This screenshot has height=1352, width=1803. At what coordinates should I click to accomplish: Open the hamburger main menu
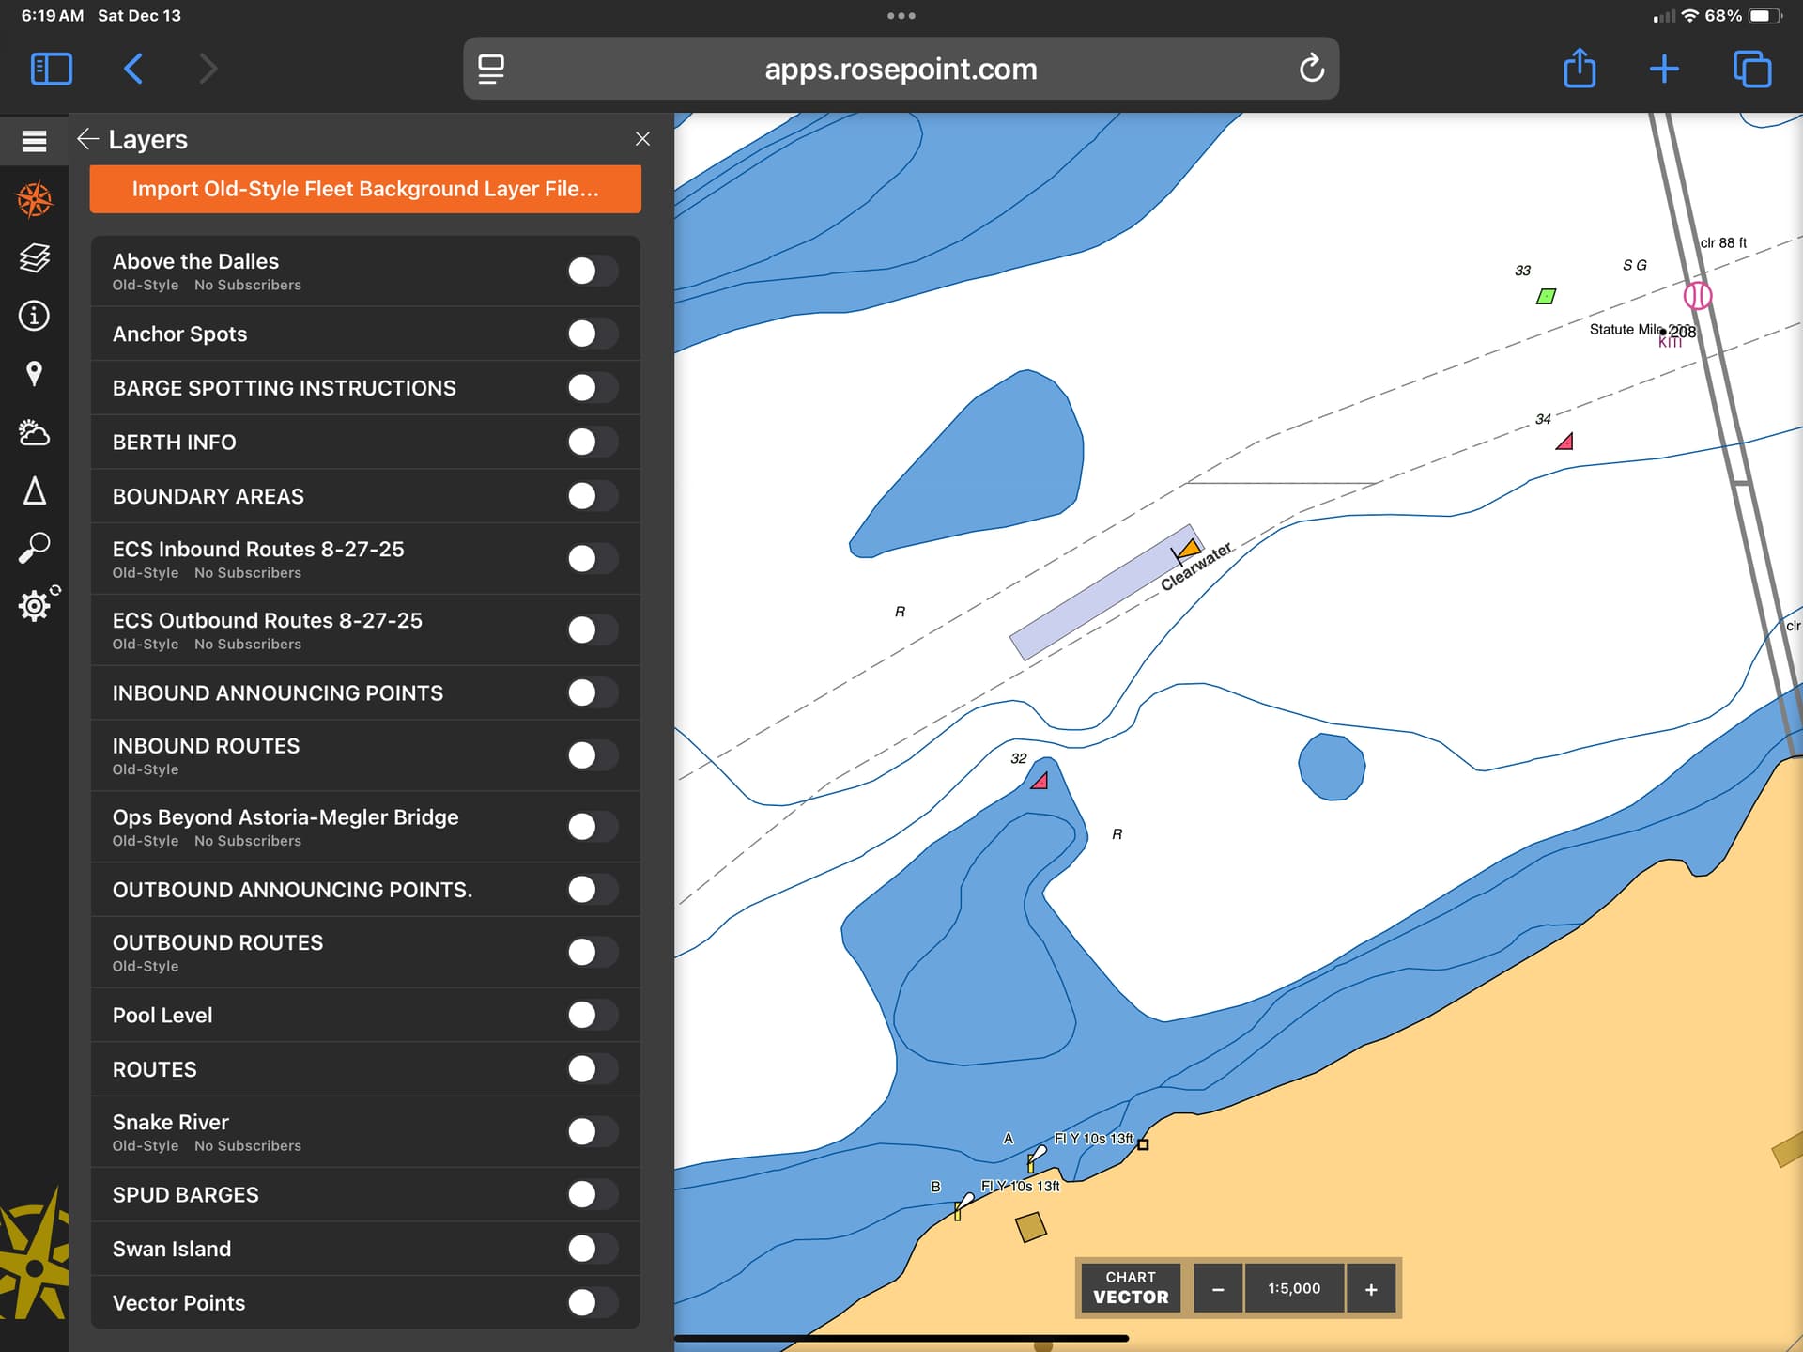coord(34,141)
